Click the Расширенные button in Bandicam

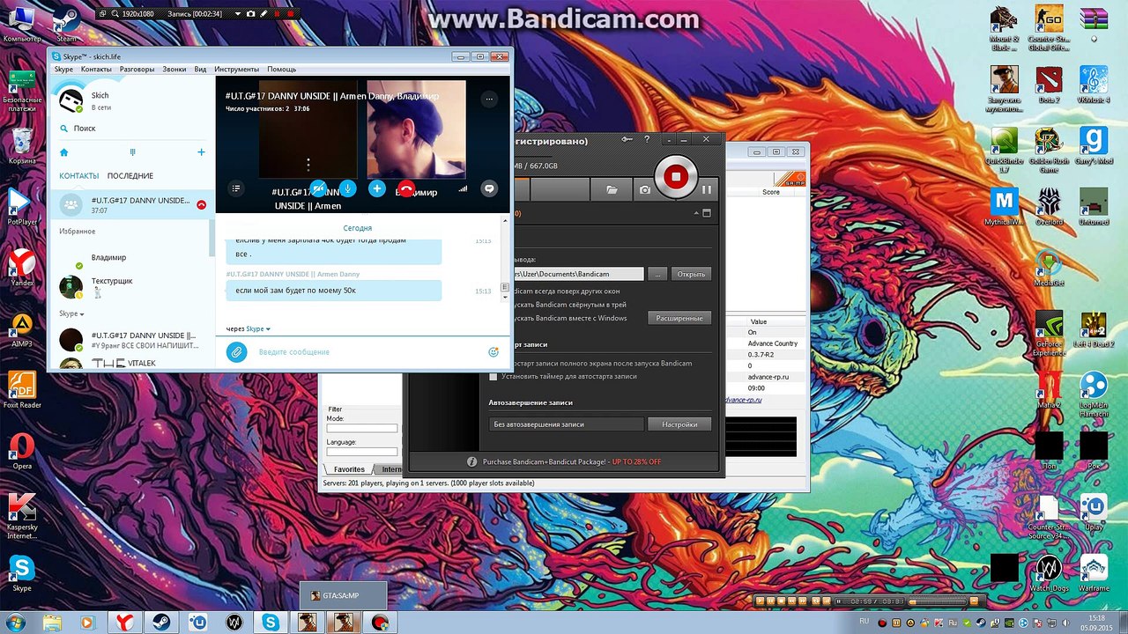679,318
